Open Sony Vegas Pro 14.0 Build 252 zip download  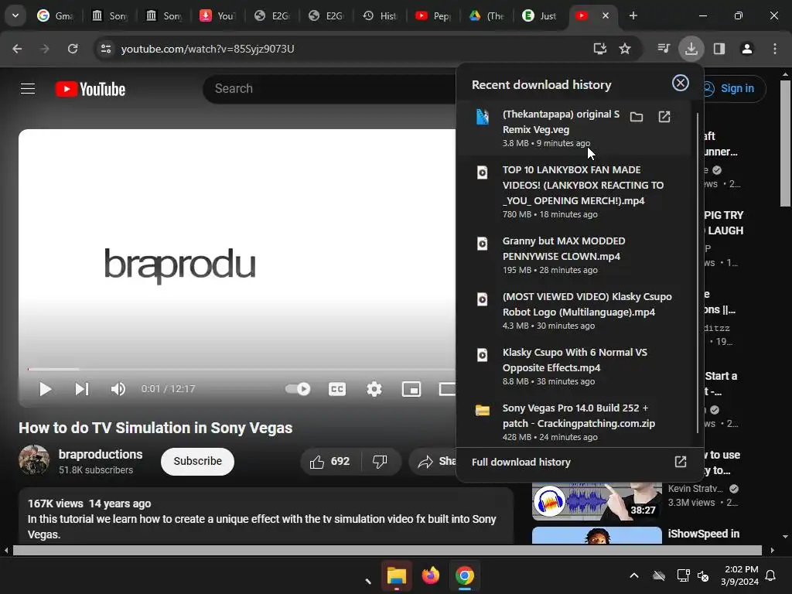tap(573, 422)
